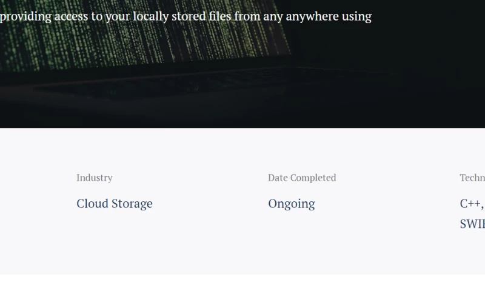Click the word "access" in the hero
This screenshot has height=291, width=485.
[x=72, y=17]
